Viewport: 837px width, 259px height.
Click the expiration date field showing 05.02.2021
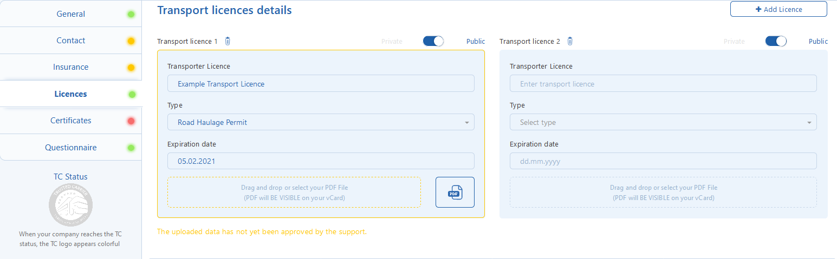point(321,161)
